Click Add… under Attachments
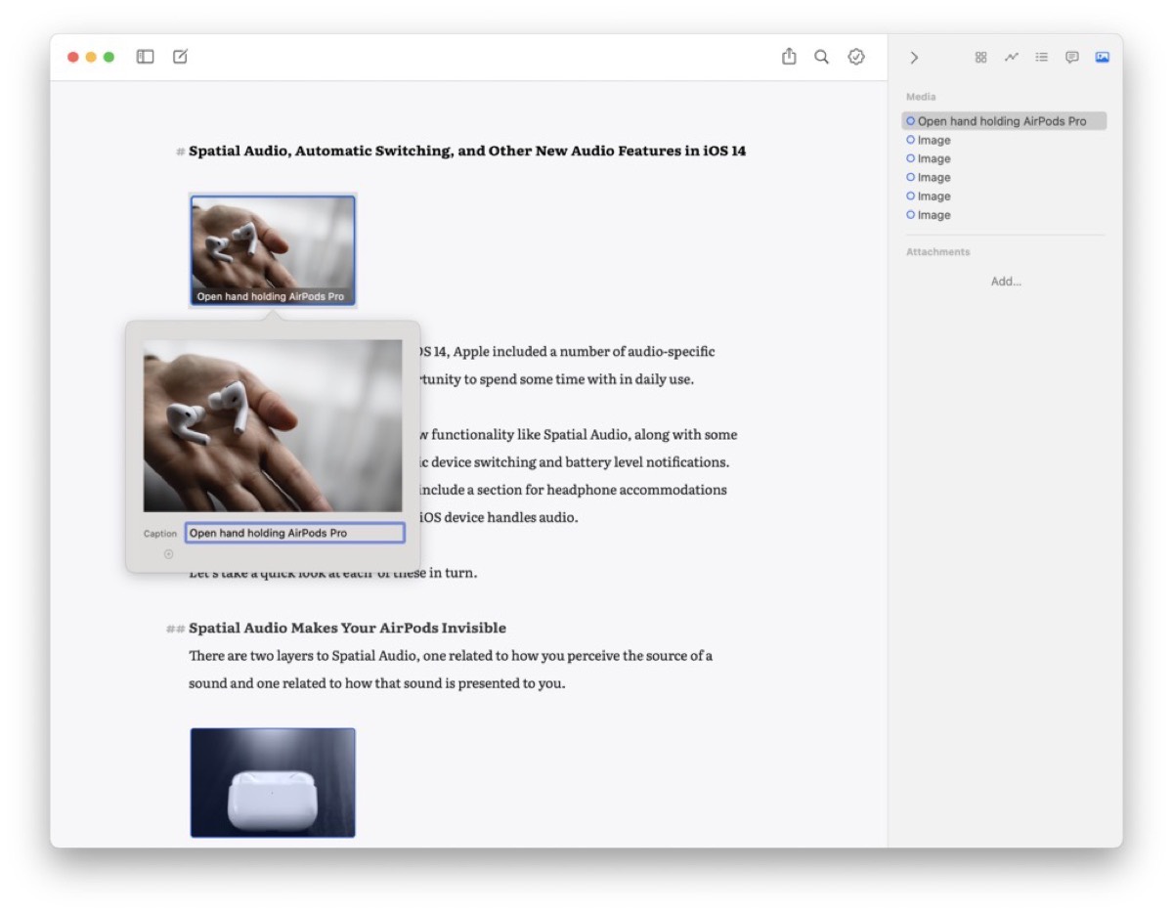This screenshot has width=1173, height=914. point(1006,282)
